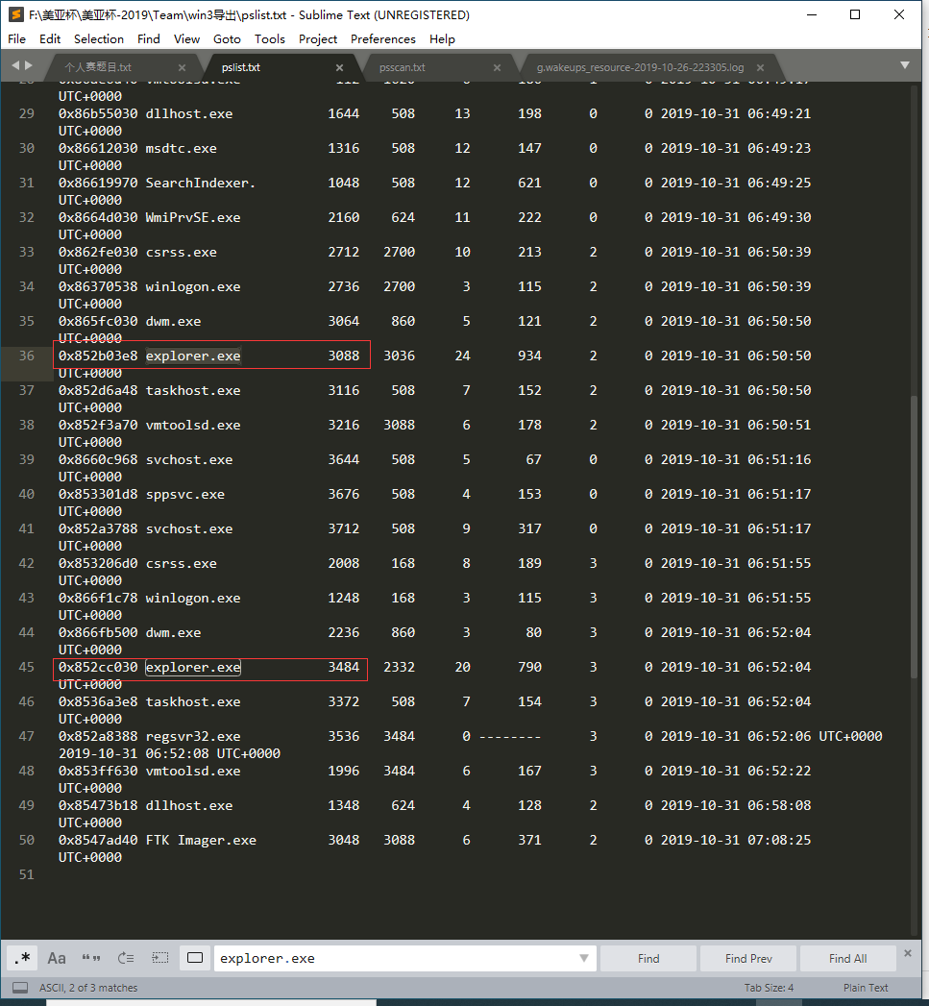Click msdtc.exe text on line 30
929x1006 pixels.
coord(181,148)
